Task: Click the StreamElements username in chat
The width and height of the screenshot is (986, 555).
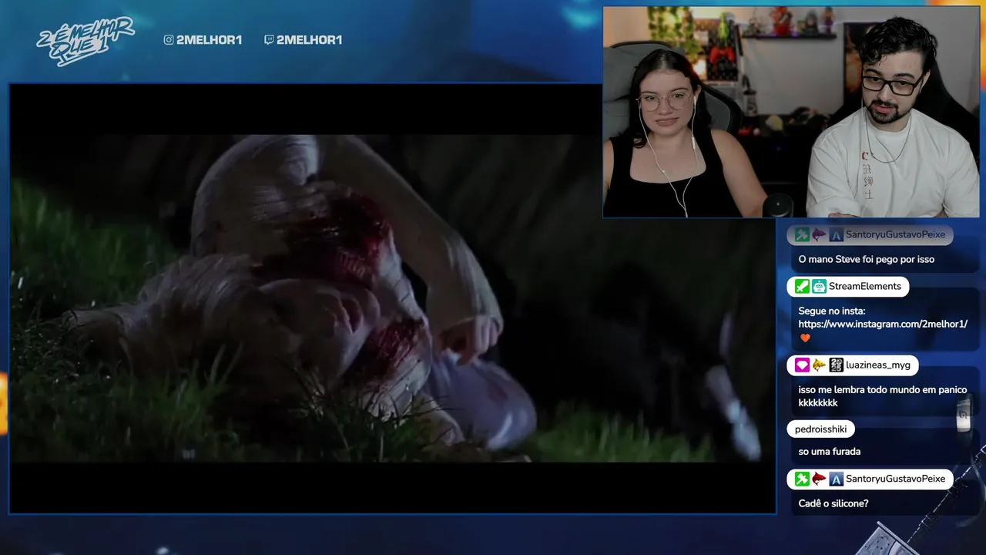Action: click(864, 287)
